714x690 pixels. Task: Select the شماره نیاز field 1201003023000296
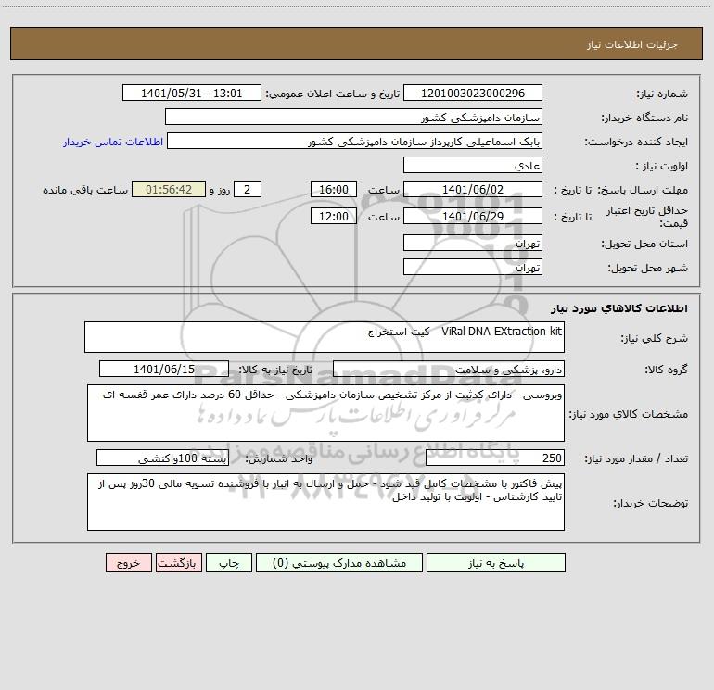click(473, 93)
